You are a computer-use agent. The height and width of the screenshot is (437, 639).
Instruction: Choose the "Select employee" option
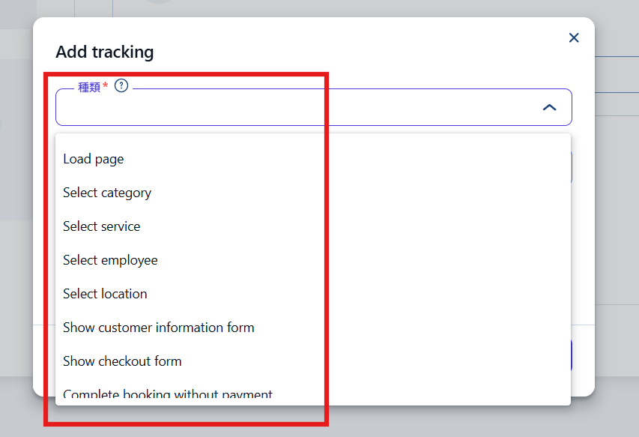coord(110,260)
